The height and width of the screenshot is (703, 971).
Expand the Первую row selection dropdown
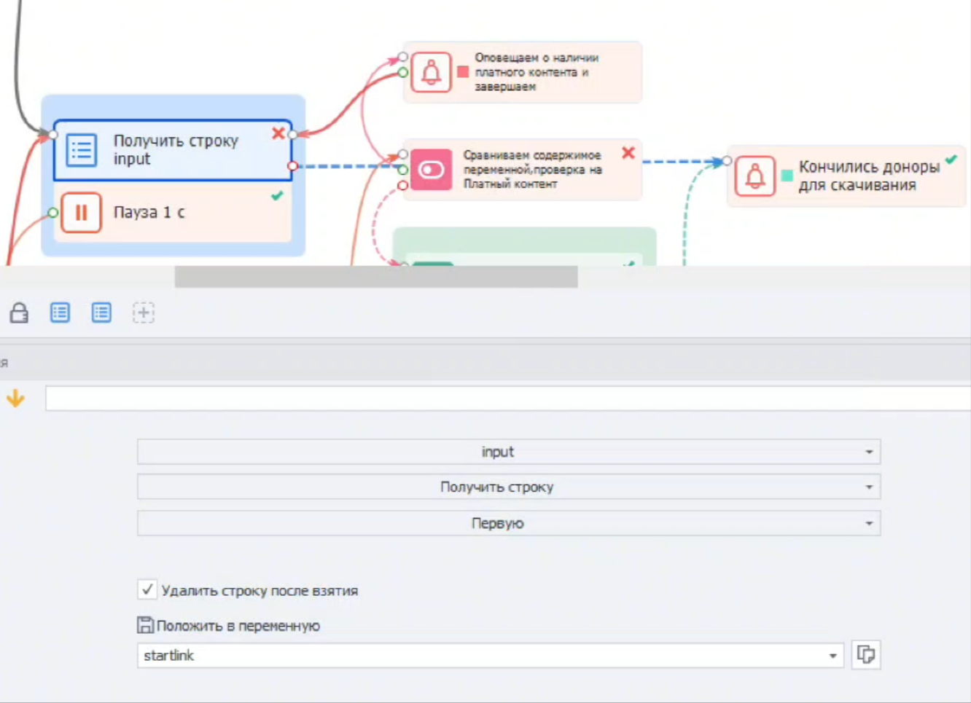click(x=509, y=523)
